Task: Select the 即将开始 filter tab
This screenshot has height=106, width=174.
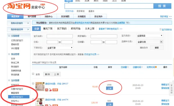Action: point(76,29)
